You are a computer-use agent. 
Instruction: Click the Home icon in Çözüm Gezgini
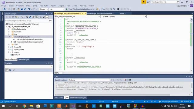click(x=13, y=17)
